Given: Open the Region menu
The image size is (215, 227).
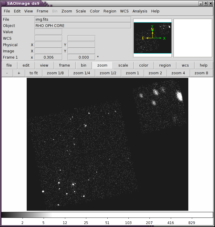Looking at the screenshot, I should click(x=110, y=11).
